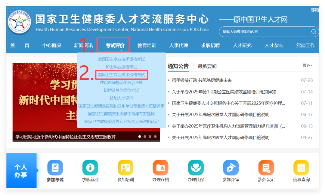Screen dimensions: 325x196
Task: Select third carousel dot indicator
Action: pos(150,137)
